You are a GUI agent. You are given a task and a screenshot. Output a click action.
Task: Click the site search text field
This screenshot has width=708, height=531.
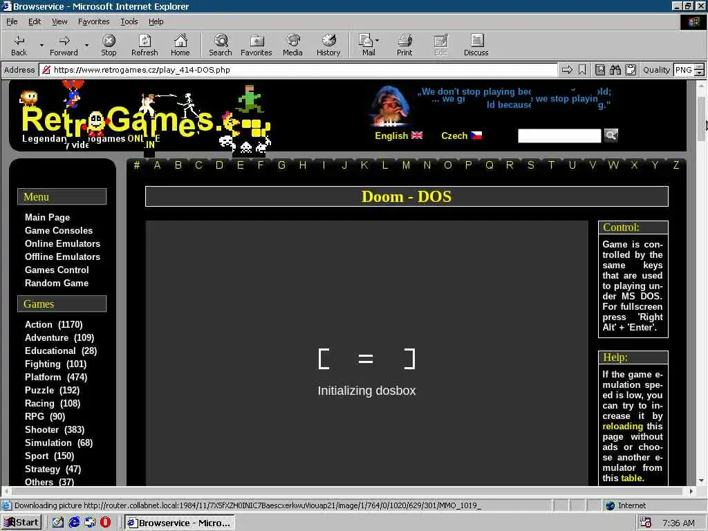(559, 136)
